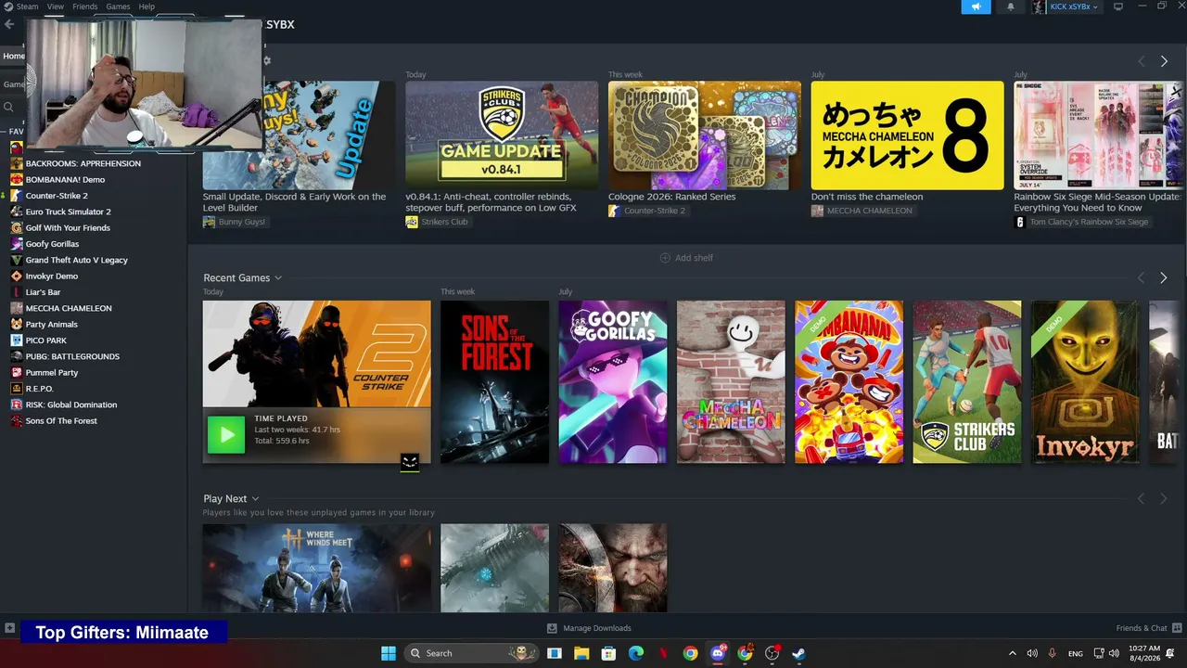Expand the Recent Games shelf dropdown
This screenshot has height=668, width=1187.
[278, 278]
